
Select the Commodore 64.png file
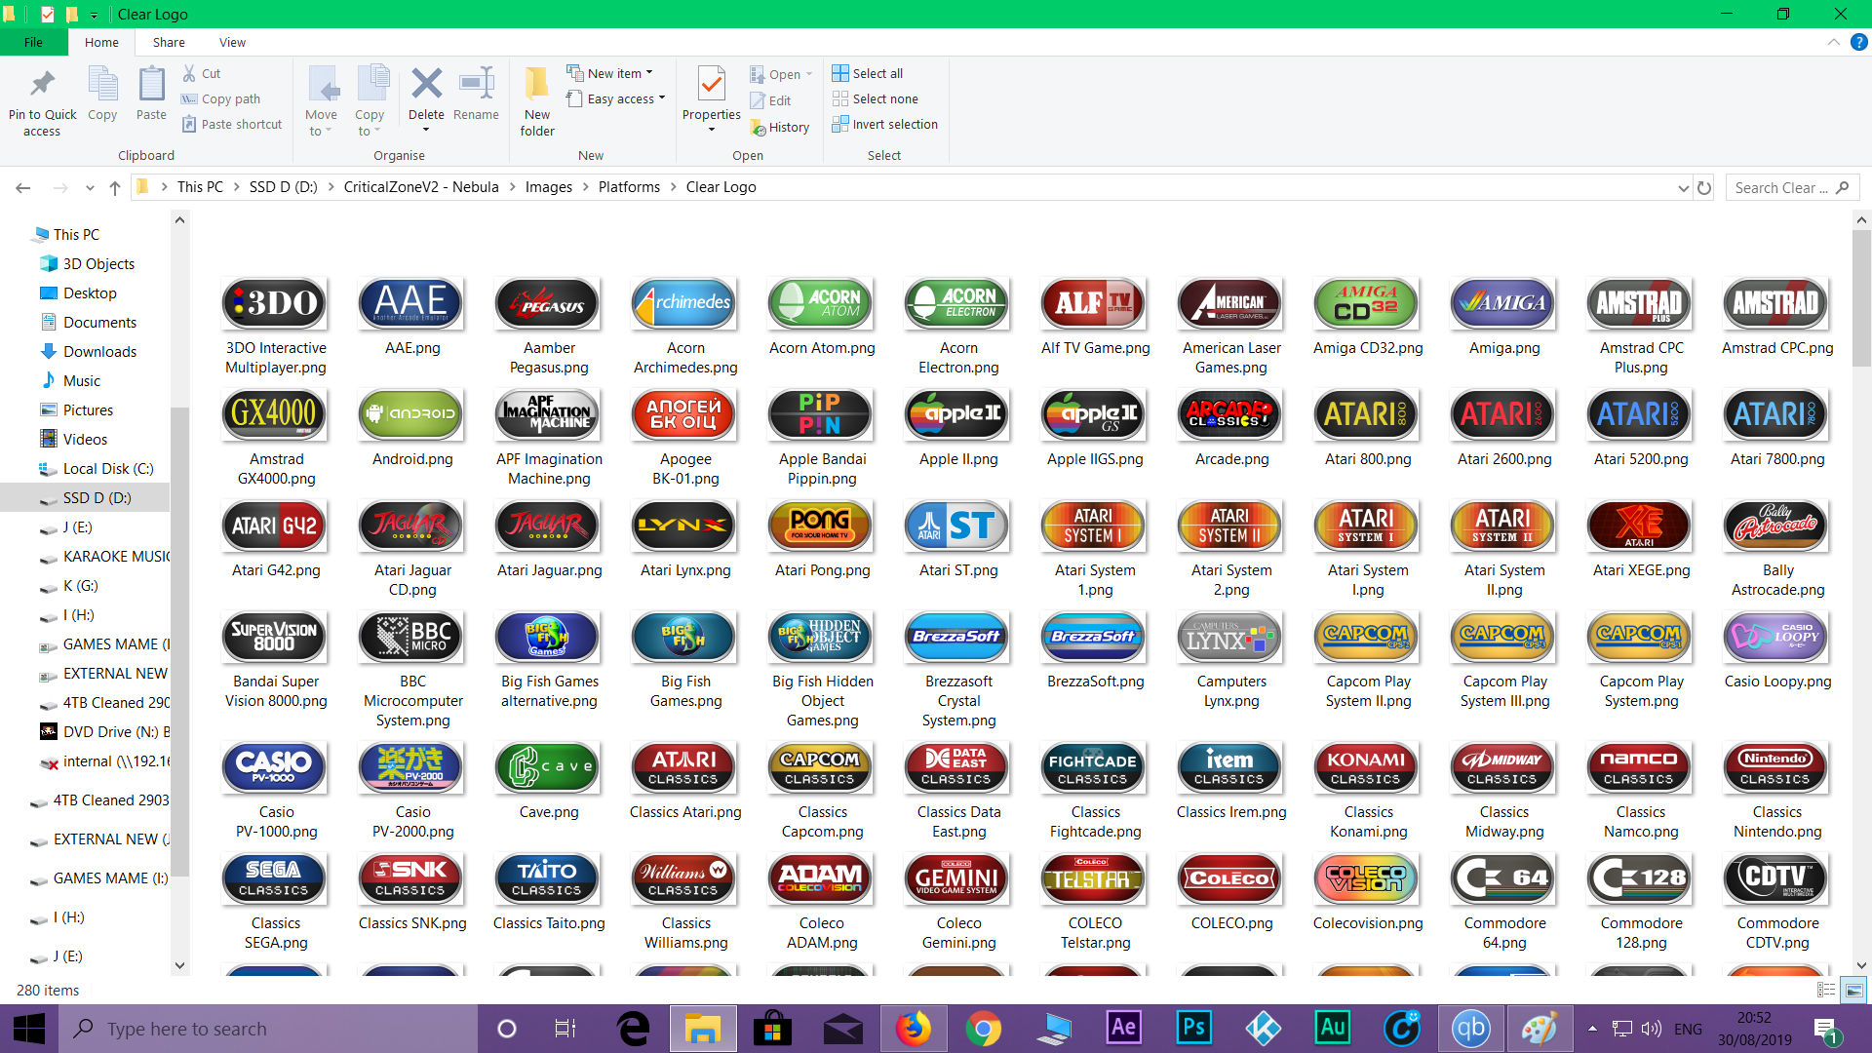pos(1504,902)
